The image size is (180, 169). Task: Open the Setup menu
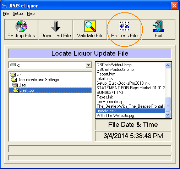(x=18, y=13)
